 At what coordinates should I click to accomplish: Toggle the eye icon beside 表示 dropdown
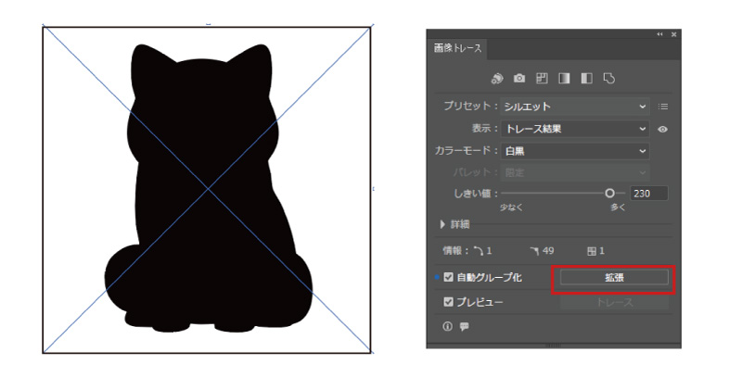click(x=662, y=129)
